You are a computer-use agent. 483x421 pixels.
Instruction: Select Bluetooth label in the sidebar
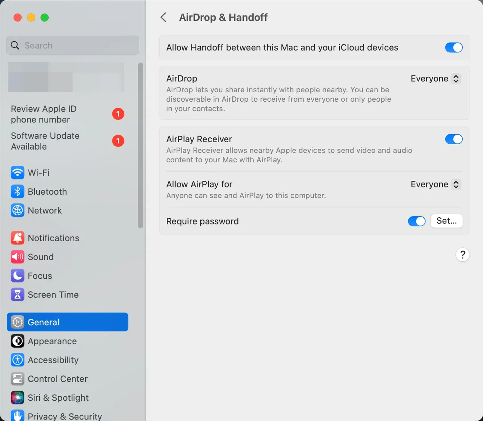47,191
